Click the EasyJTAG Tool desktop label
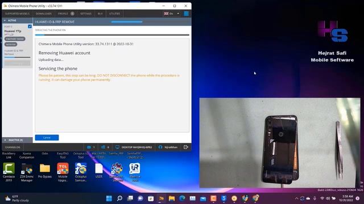The width and height of the screenshot is (364, 204). (63, 155)
